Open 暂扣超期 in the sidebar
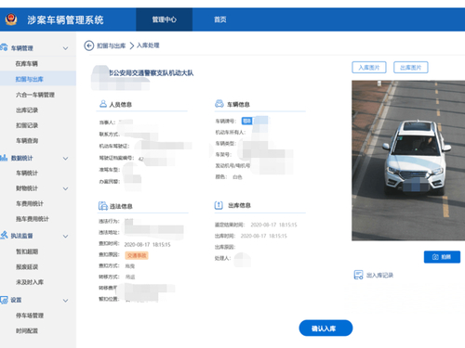Screen dimensions: 465x348 point(27,251)
